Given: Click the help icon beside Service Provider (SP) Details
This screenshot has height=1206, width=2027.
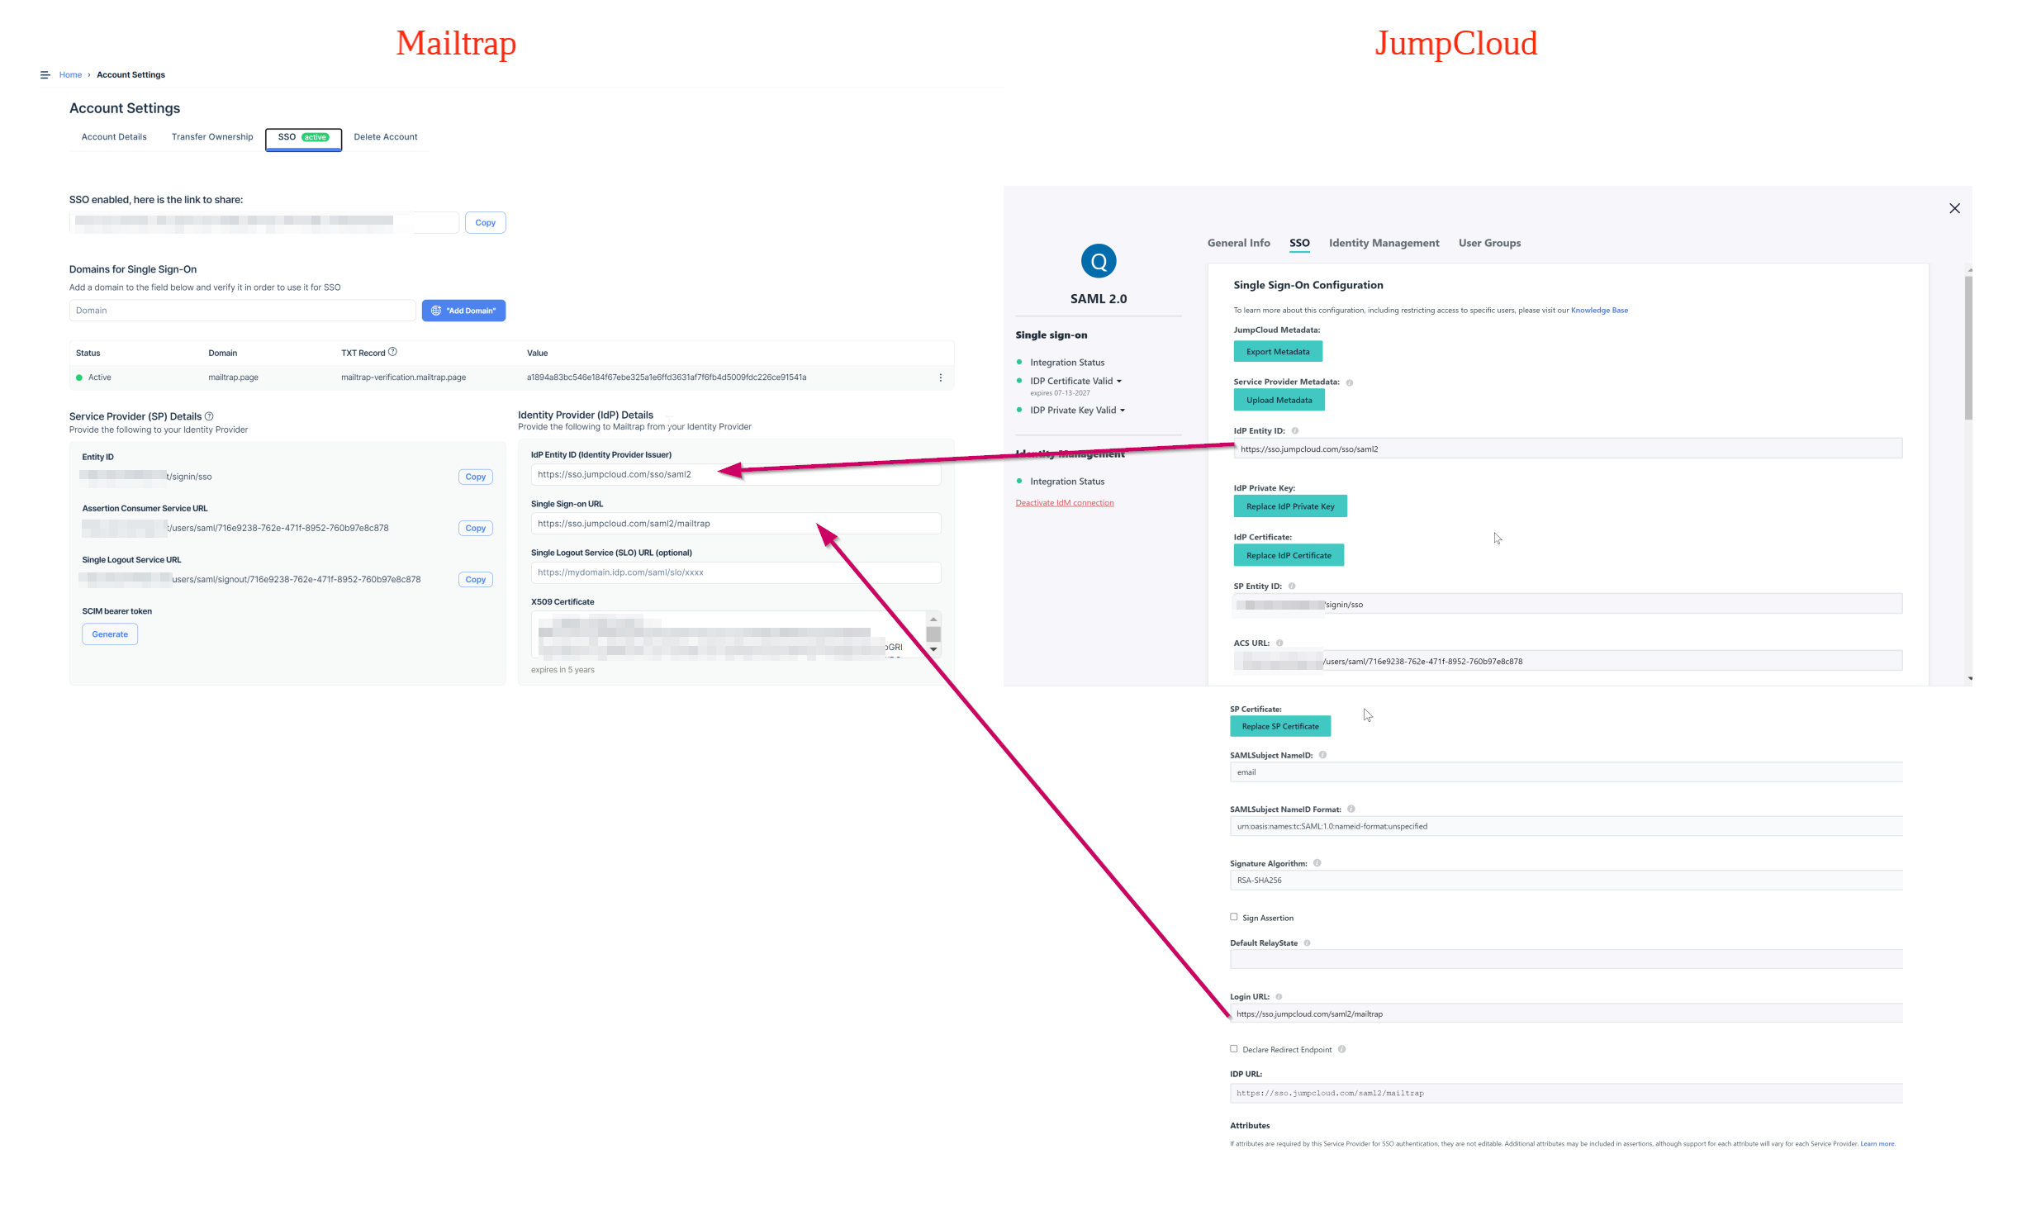Looking at the screenshot, I should coord(209,416).
